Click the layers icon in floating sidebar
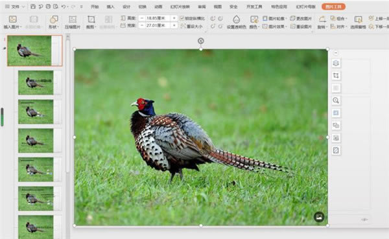 click(336, 63)
